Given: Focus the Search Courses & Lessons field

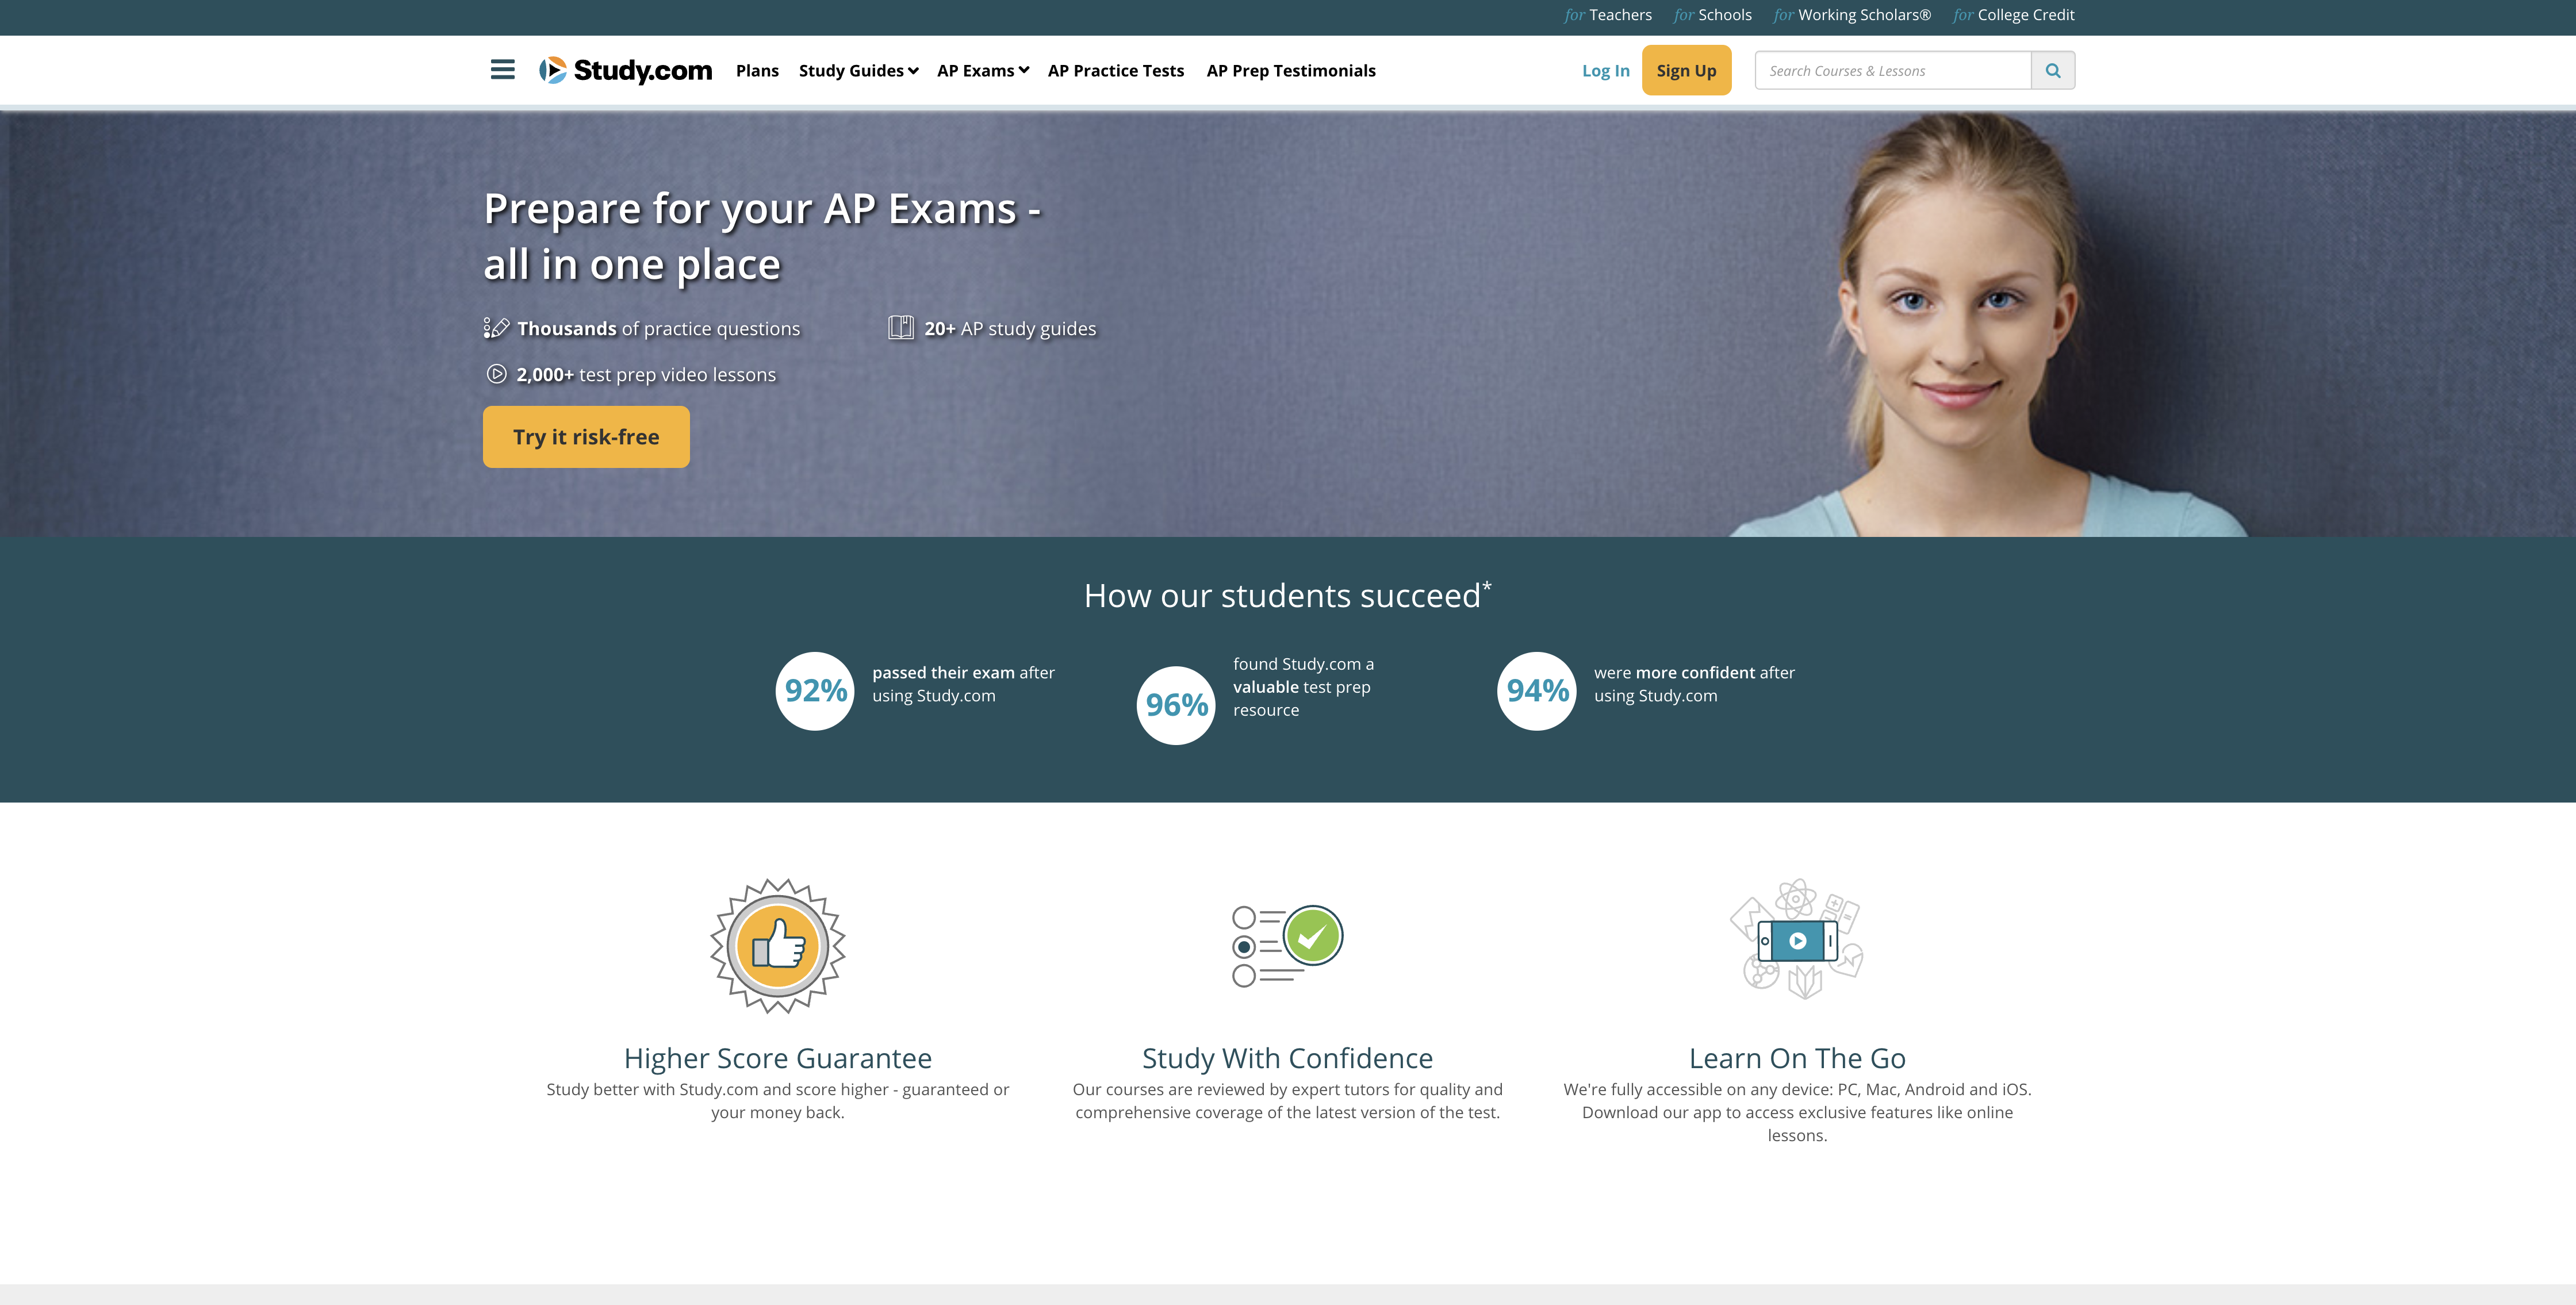Looking at the screenshot, I should (x=1892, y=71).
